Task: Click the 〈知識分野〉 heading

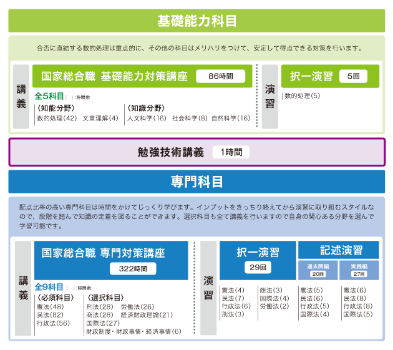Action: click(x=145, y=108)
